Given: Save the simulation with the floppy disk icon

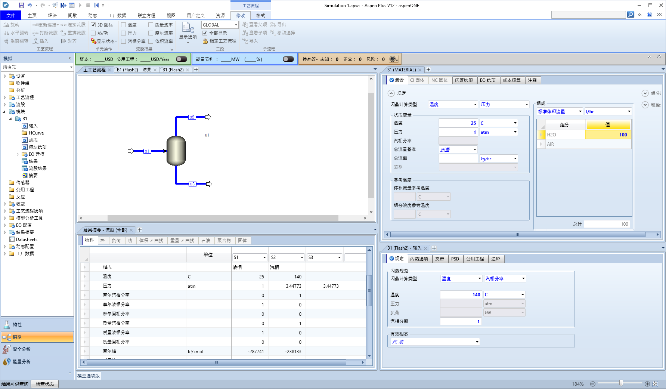Looking at the screenshot, I should point(21,5).
